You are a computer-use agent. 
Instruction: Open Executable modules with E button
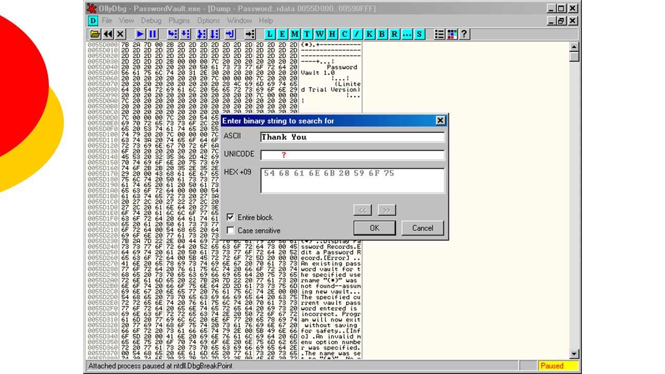[282, 34]
